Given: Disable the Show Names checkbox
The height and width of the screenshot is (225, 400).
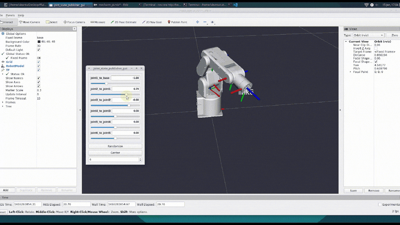Looking at the screenshot, I should click(x=39, y=78).
